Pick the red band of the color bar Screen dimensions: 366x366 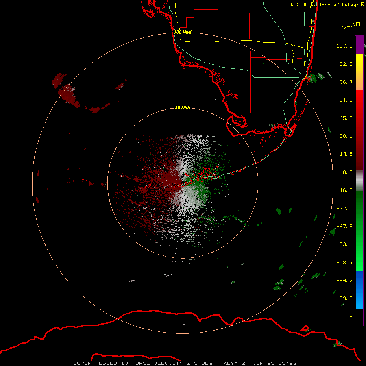coord(359,130)
